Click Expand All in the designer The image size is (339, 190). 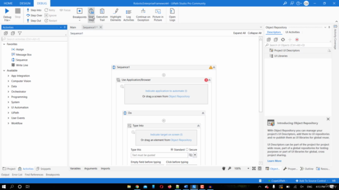tap(239, 33)
